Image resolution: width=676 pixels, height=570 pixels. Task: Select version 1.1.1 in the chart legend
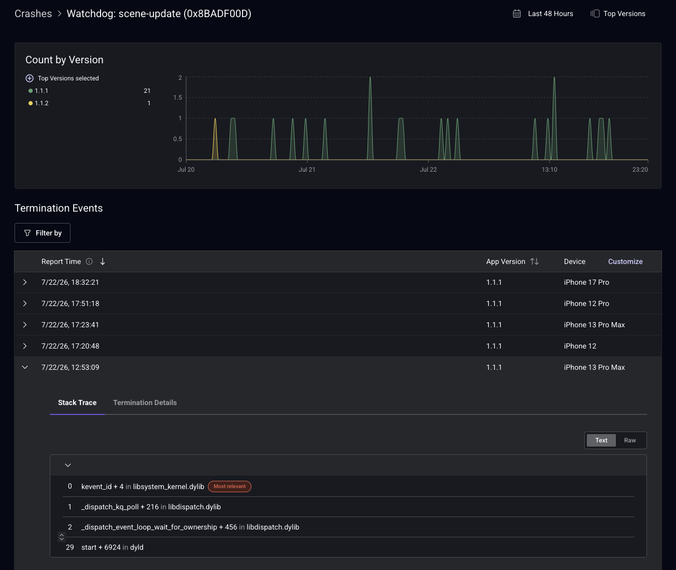click(41, 91)
